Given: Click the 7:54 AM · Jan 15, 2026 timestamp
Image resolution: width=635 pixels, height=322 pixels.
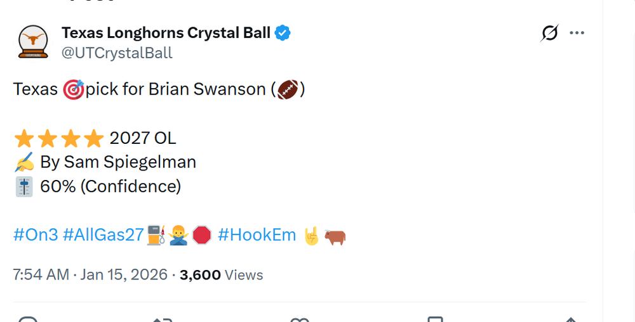Looking at the screenshot, I should pyautogui.click(x=90, y=274).
